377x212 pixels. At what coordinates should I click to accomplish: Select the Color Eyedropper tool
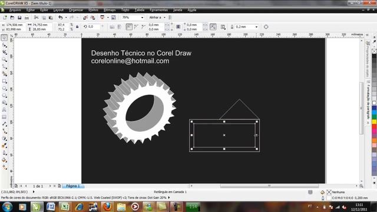pos(4,145)
